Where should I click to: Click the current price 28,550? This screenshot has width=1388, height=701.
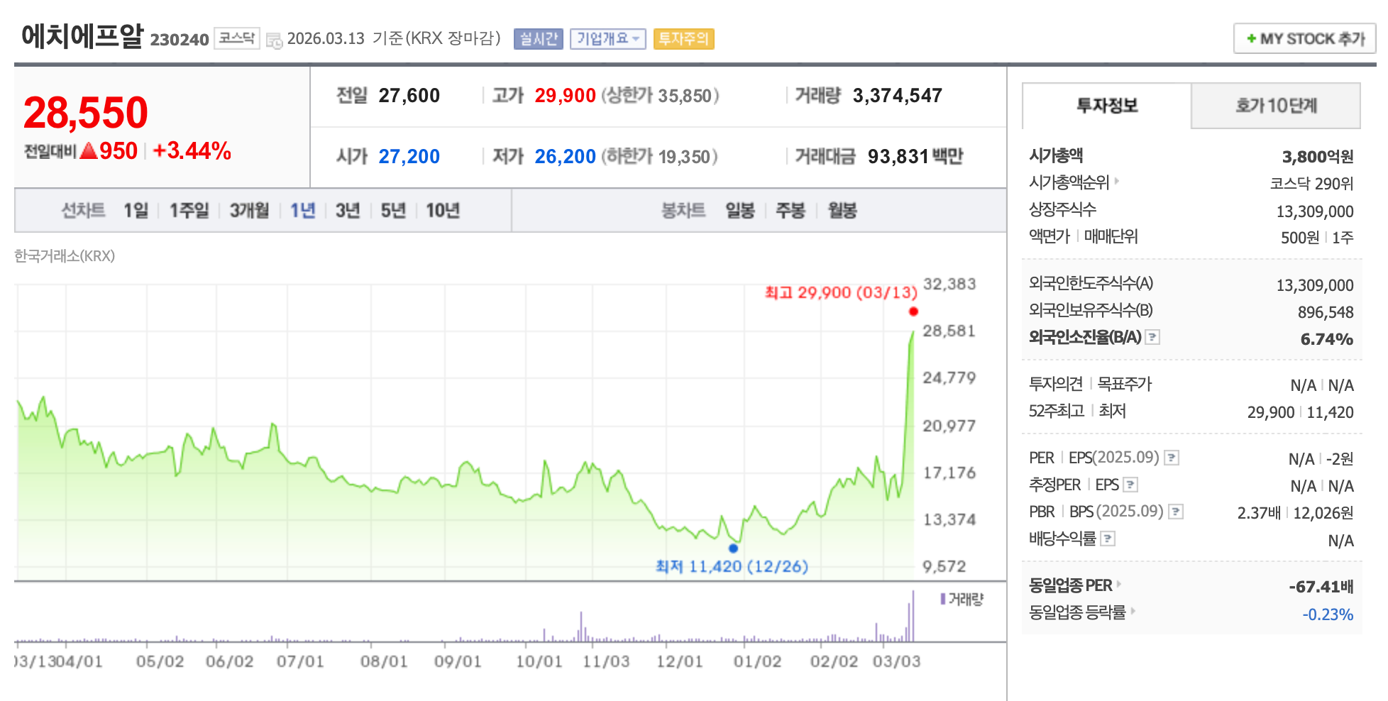pos(86,113)
